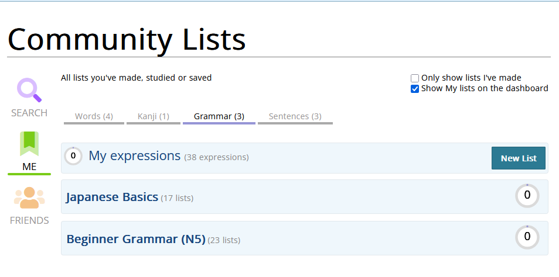559x277 pixels.
Task: Click the magnifying glass Search icon
Action: tap(29, 90)
